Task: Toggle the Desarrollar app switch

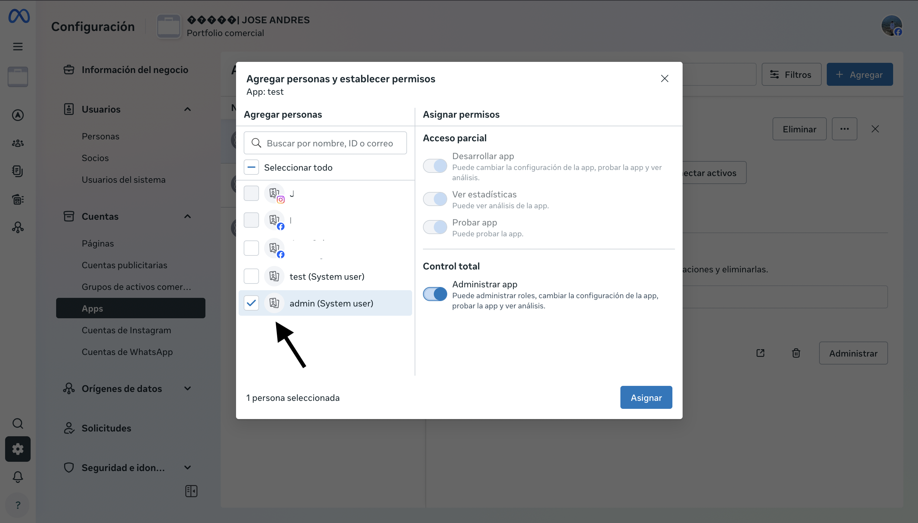Action: click(435, 166)
